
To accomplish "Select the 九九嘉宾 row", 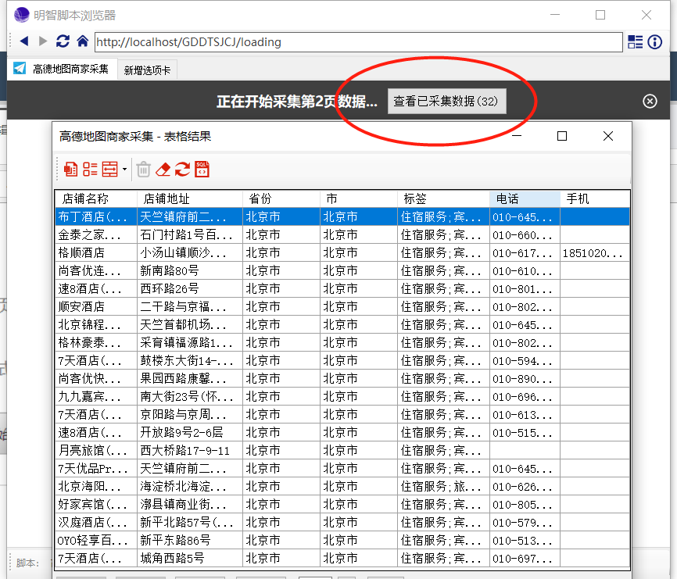I will pyautogui.click(x=342, y=396).
